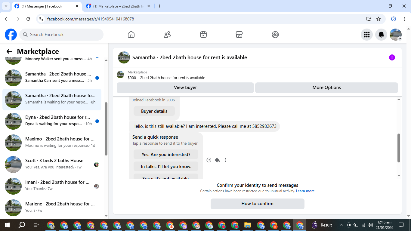Open the Facebook Menu grid icon

click(367, 35)
